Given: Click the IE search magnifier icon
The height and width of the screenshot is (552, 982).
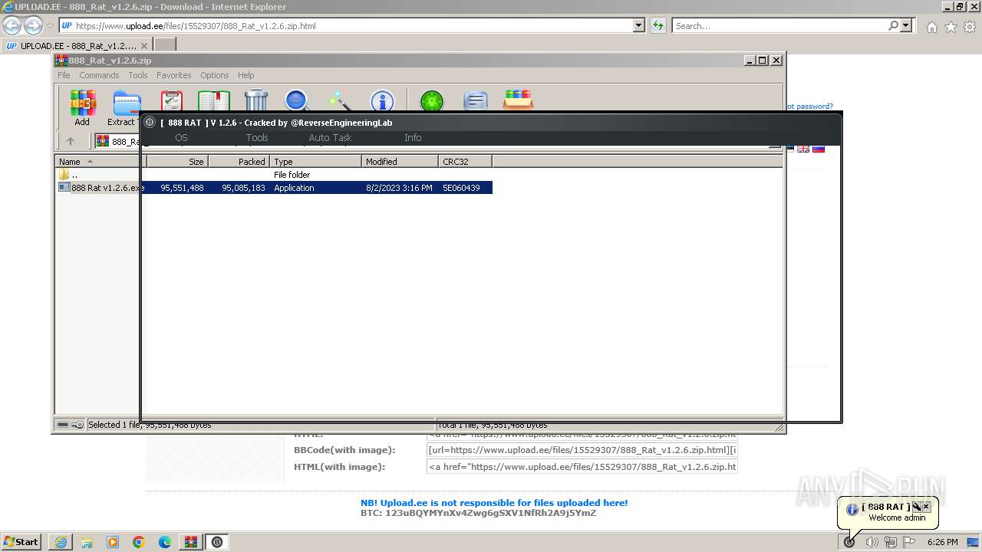Looking at the screenshot, I should tap(893, 25).
